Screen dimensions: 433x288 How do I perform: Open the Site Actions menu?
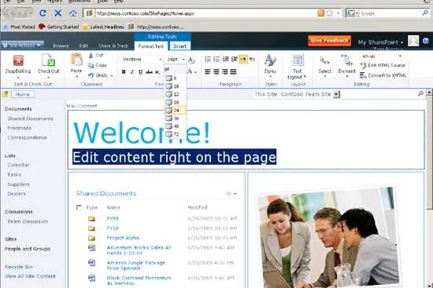pyautogui.click(x=22, y=46)
